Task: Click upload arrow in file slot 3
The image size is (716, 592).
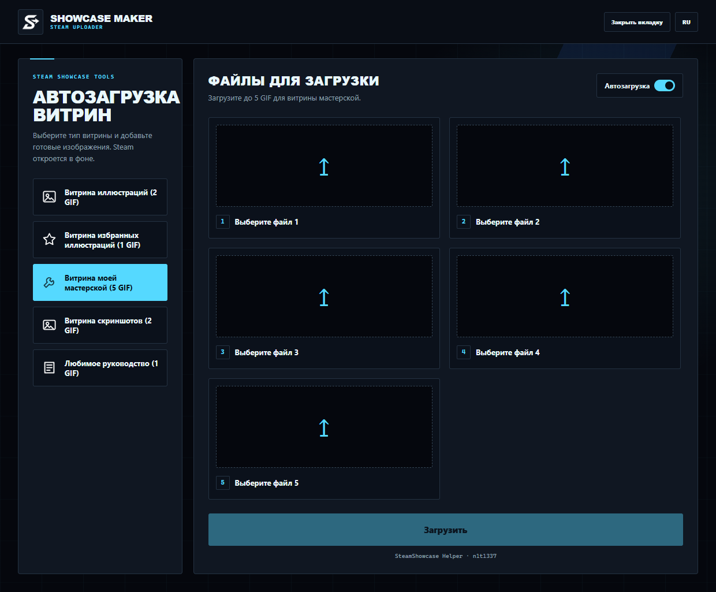Action: (324, 297)
